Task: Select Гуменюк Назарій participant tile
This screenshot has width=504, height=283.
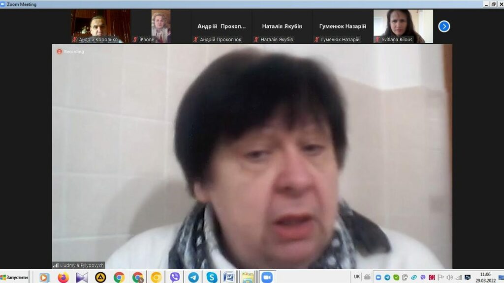Action: tap(343, 27)
